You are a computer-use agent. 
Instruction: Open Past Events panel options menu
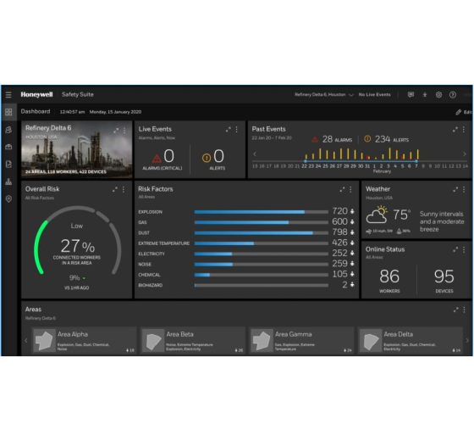464,130
